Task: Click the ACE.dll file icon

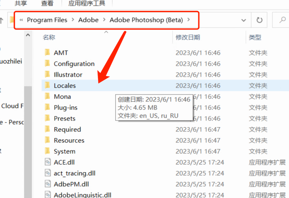Action: (47, 162)
